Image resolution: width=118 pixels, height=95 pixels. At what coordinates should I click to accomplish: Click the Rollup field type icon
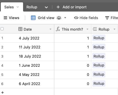95,29
